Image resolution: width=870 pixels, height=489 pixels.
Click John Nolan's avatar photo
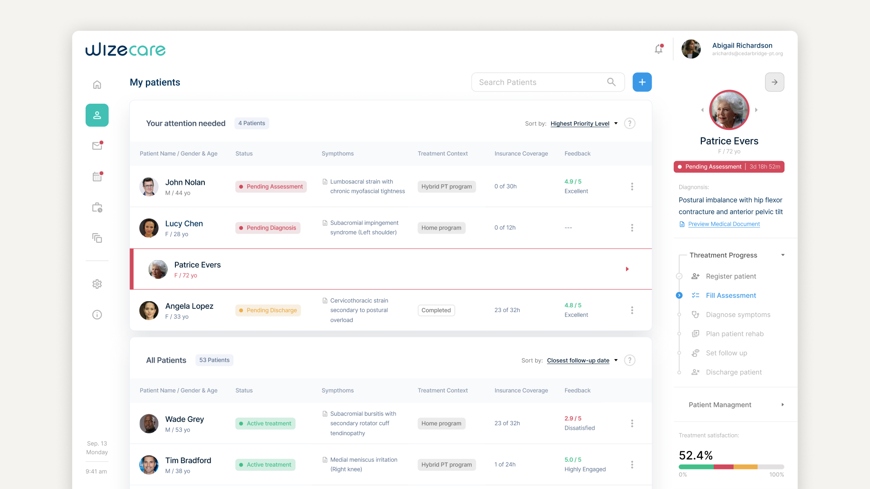click(x=149, y=187)
